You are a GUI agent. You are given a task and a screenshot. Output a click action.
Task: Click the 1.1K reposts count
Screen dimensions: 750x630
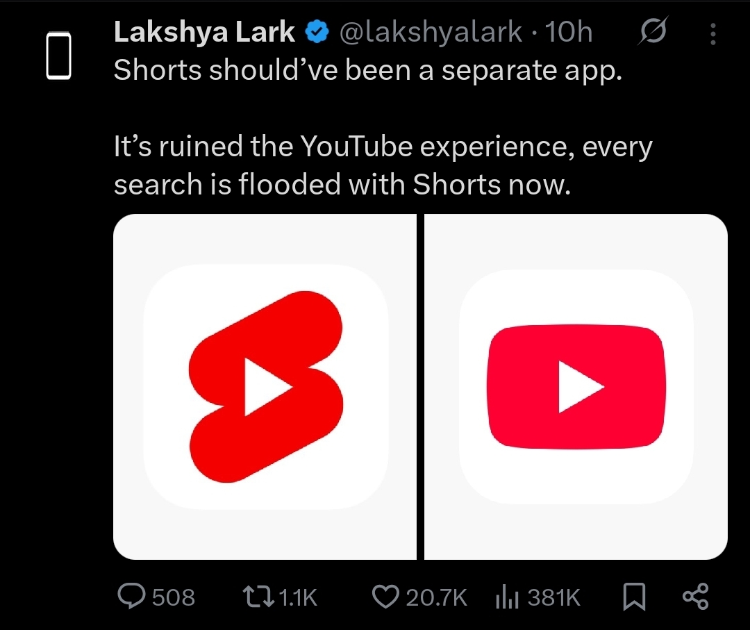point(297,597)
